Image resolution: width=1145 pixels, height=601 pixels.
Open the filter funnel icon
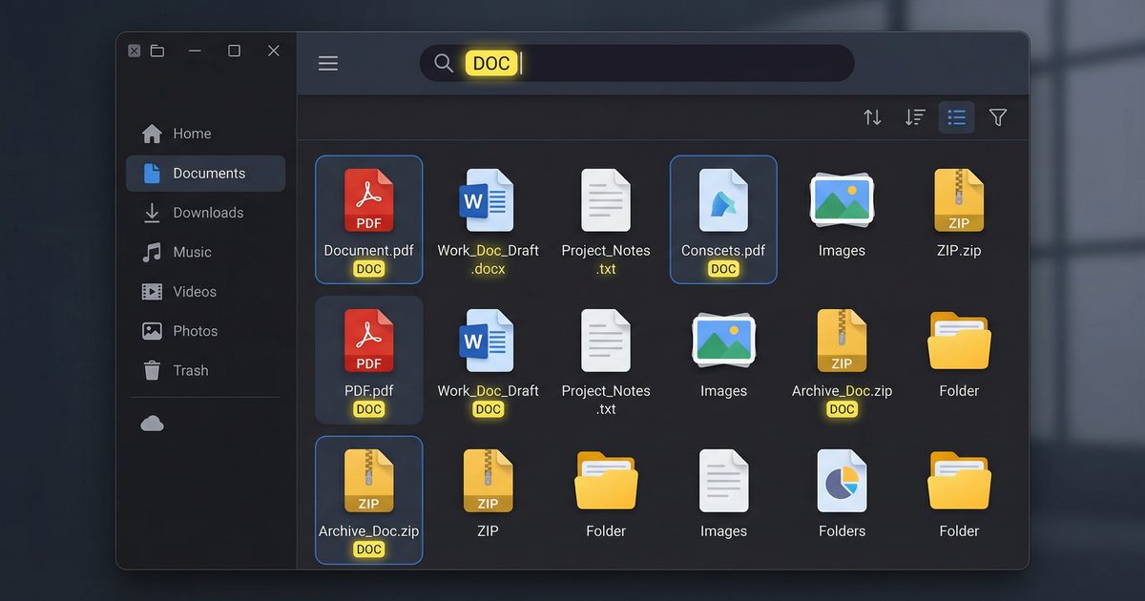(x=998, y=117)
